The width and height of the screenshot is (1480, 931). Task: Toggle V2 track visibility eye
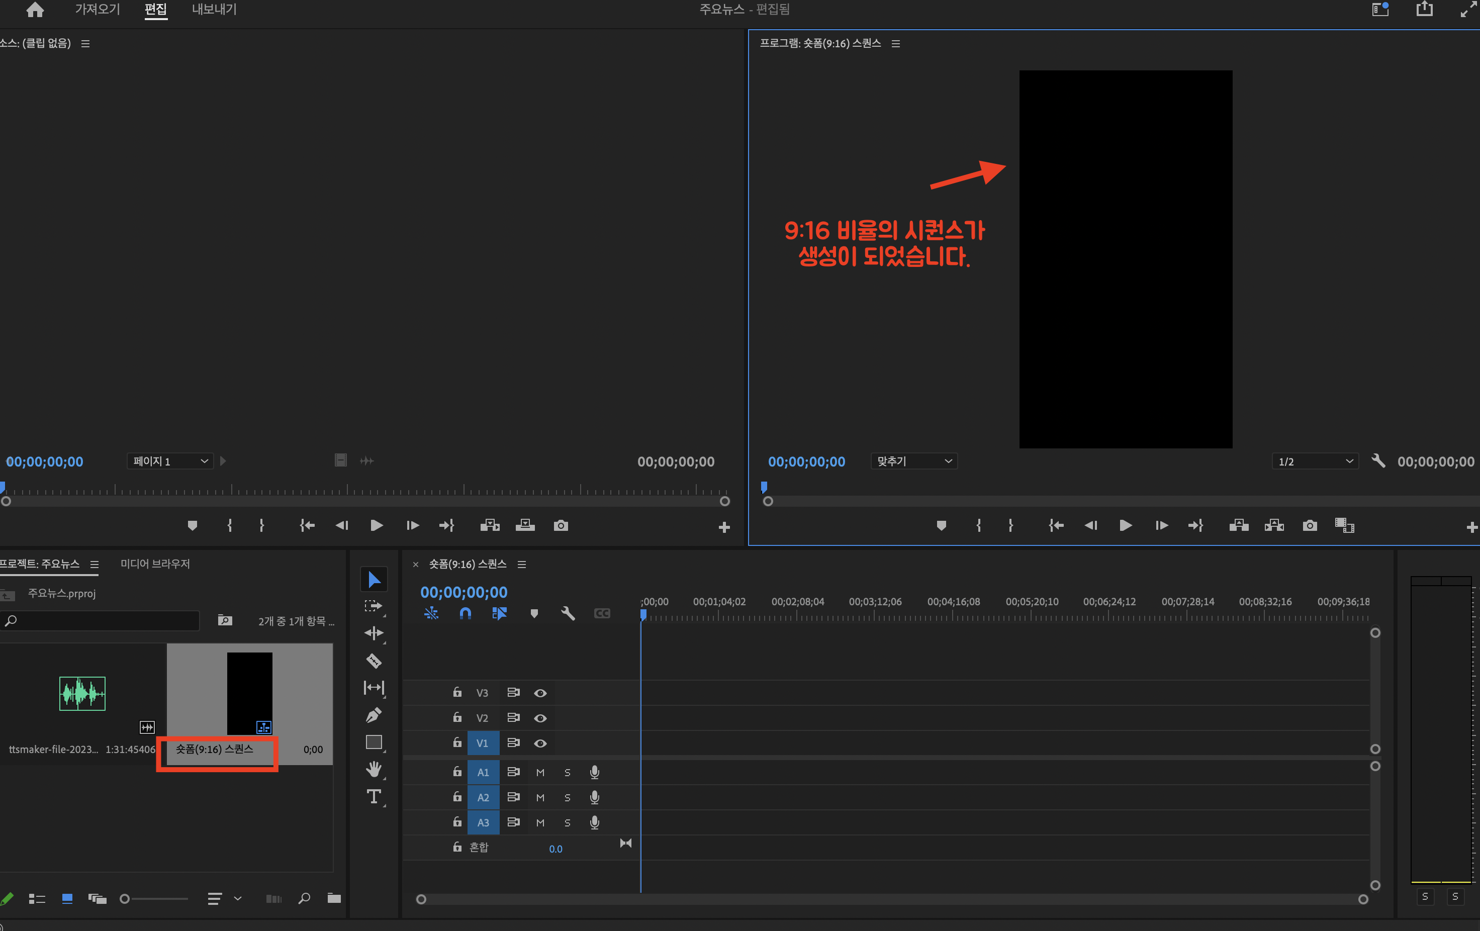(x=540, y=718)
